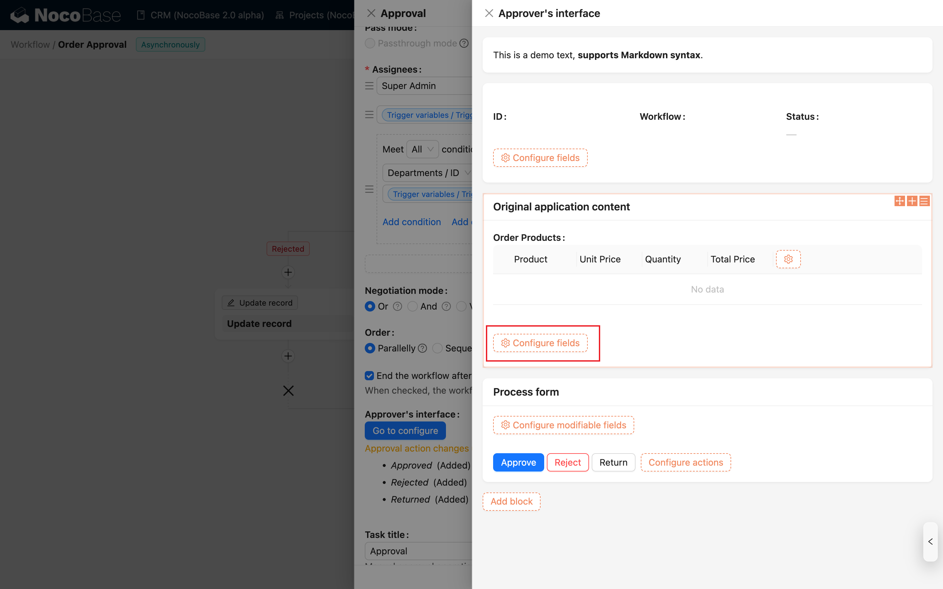This screenshot has width=943, height=589.
Task: Open the block settings menu icon
Action: (924, 201)
